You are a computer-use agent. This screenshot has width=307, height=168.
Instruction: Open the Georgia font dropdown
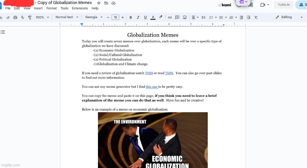(x=94, y=17)
